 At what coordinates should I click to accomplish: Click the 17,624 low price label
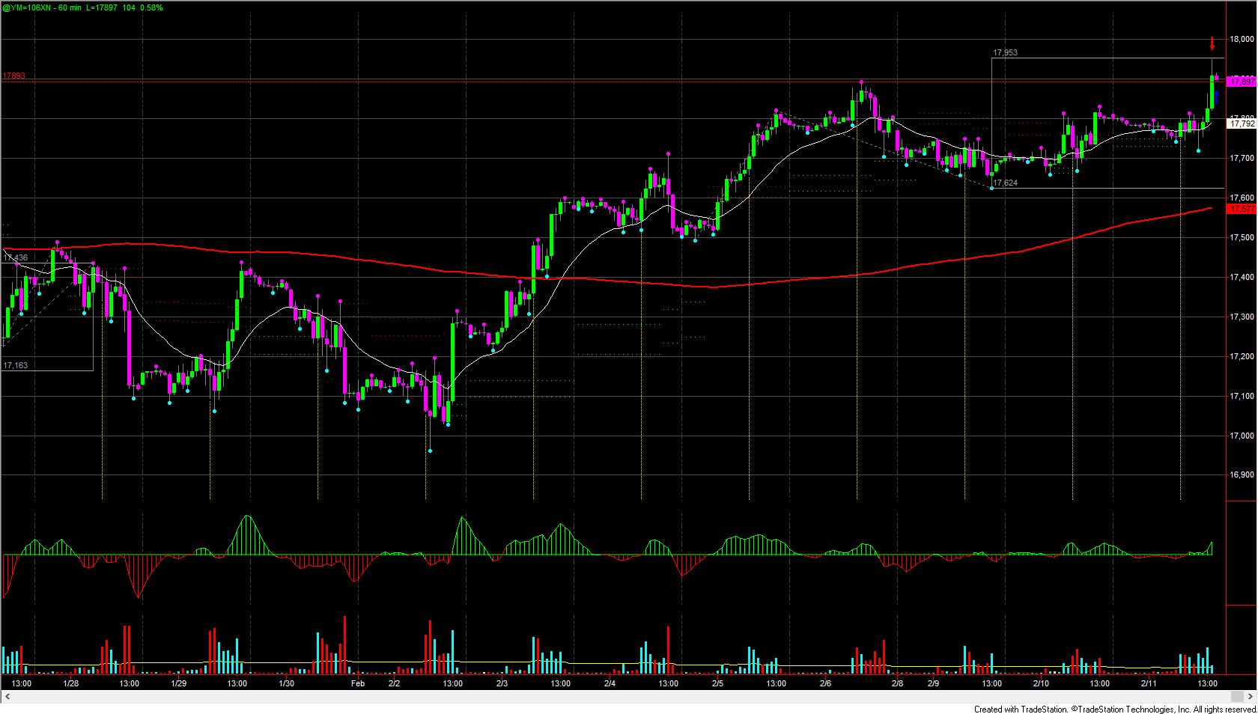click(1005, 183)
